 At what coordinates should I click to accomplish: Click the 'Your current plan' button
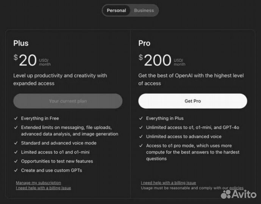click(x=68, y=101)
